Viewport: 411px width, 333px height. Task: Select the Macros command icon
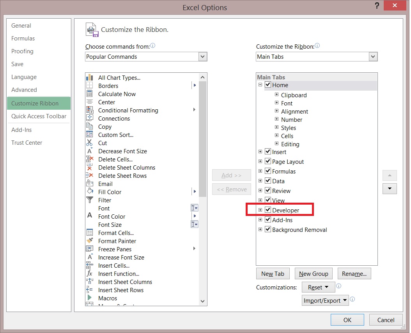pyautogui.click(x=90, y=298)
